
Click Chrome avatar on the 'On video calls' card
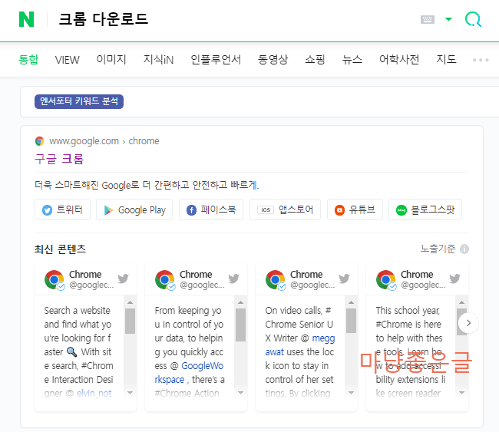click(276, 280)
